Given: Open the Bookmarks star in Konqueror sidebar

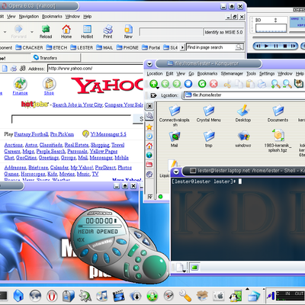Looking at the screenshot, I should click(149, 127).
